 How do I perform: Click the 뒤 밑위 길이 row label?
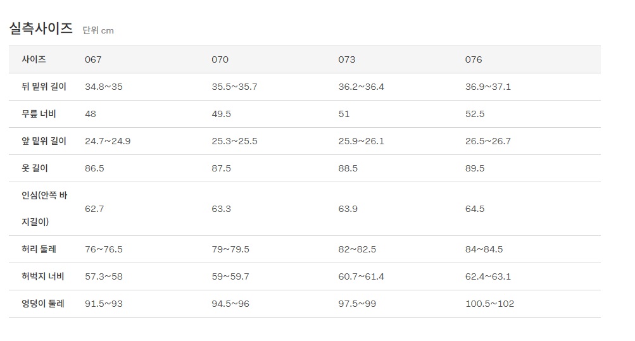point(44,87)
